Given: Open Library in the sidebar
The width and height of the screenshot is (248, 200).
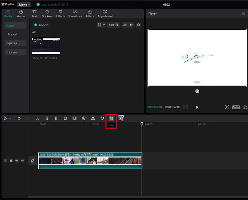Looking at the screenshot, I should (x=15, y=52).
